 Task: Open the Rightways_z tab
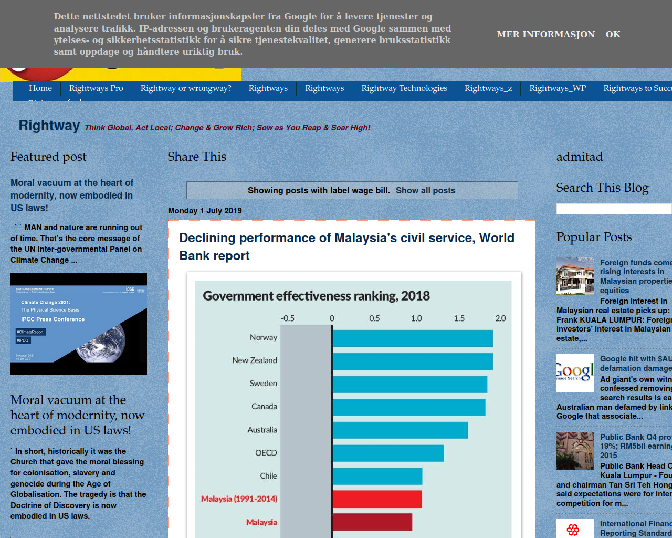pyautogui.click(x=488, y=88)
